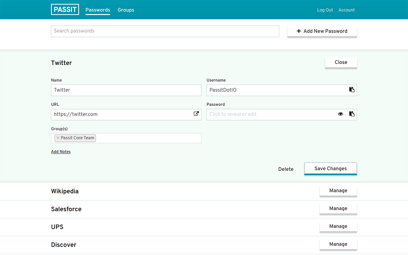Expand Wikipedia entry with Manage
This screenshot has height=255, width=408.
point(338,191)
